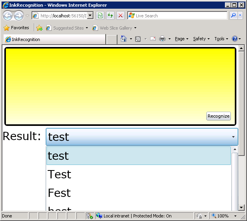Open the zoom level 100% dropdown
The image size is (247, 221).
point(235,216)
